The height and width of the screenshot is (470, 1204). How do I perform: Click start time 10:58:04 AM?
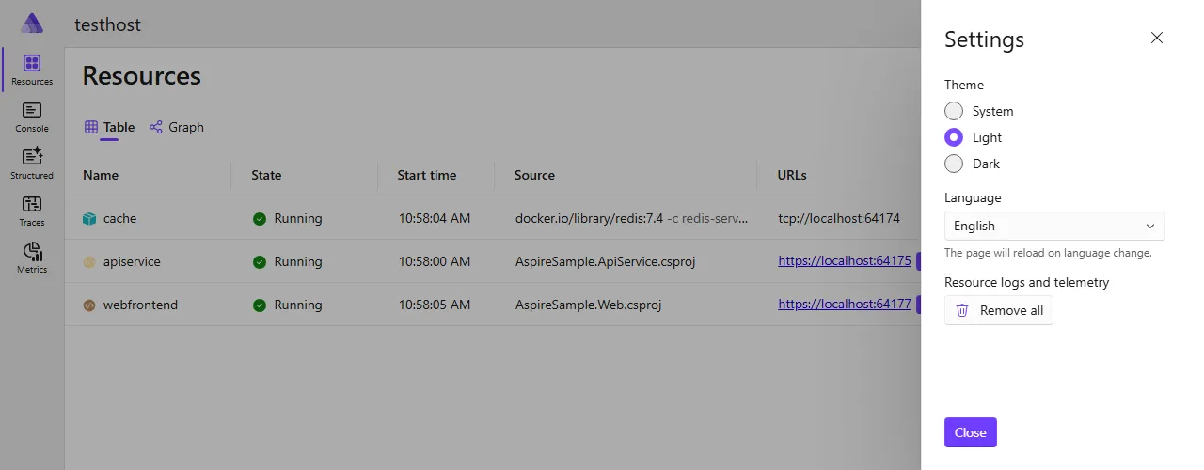[x=434, y=218]
